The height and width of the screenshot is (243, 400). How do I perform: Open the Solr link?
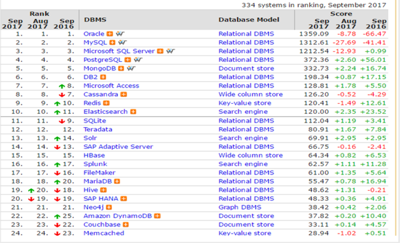[x=90, y=138]
